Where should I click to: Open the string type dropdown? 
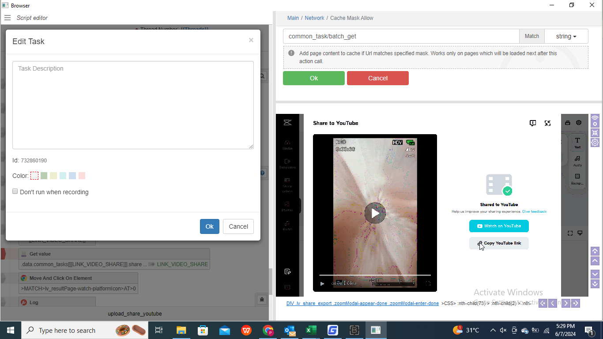pyautogui.click(x=566, y=36)
